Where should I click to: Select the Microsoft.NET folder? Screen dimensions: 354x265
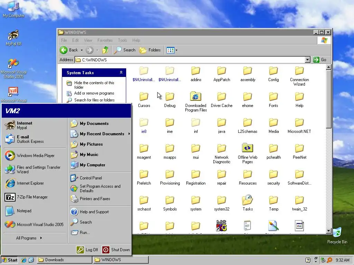coord(299,126)
